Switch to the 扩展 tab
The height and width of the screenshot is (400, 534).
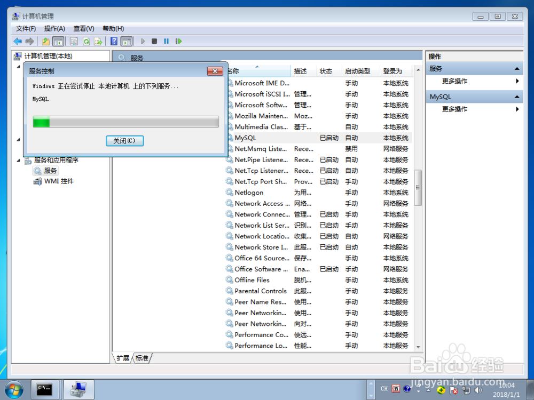[123, 358]
